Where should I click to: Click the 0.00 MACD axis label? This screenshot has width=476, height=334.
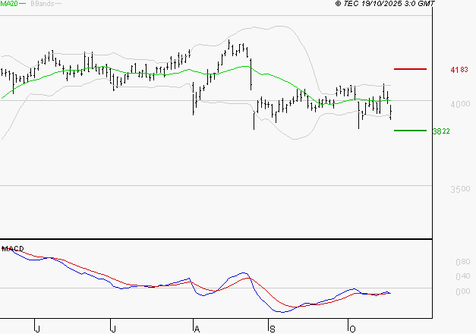(x=462, y=291)
